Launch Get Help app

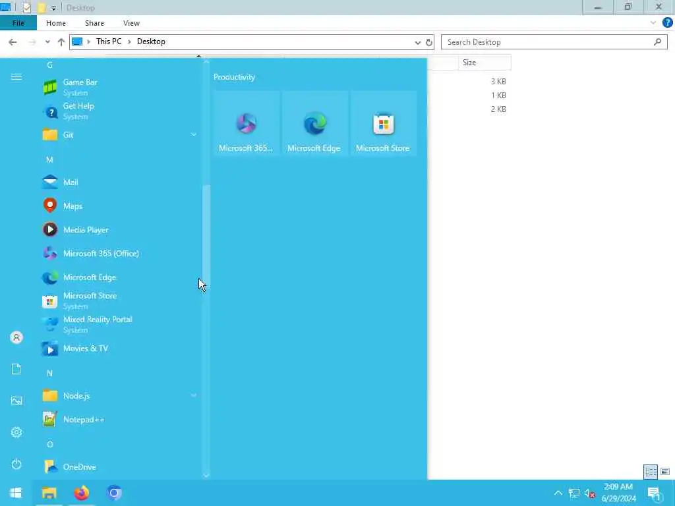[x=119, y=111]
